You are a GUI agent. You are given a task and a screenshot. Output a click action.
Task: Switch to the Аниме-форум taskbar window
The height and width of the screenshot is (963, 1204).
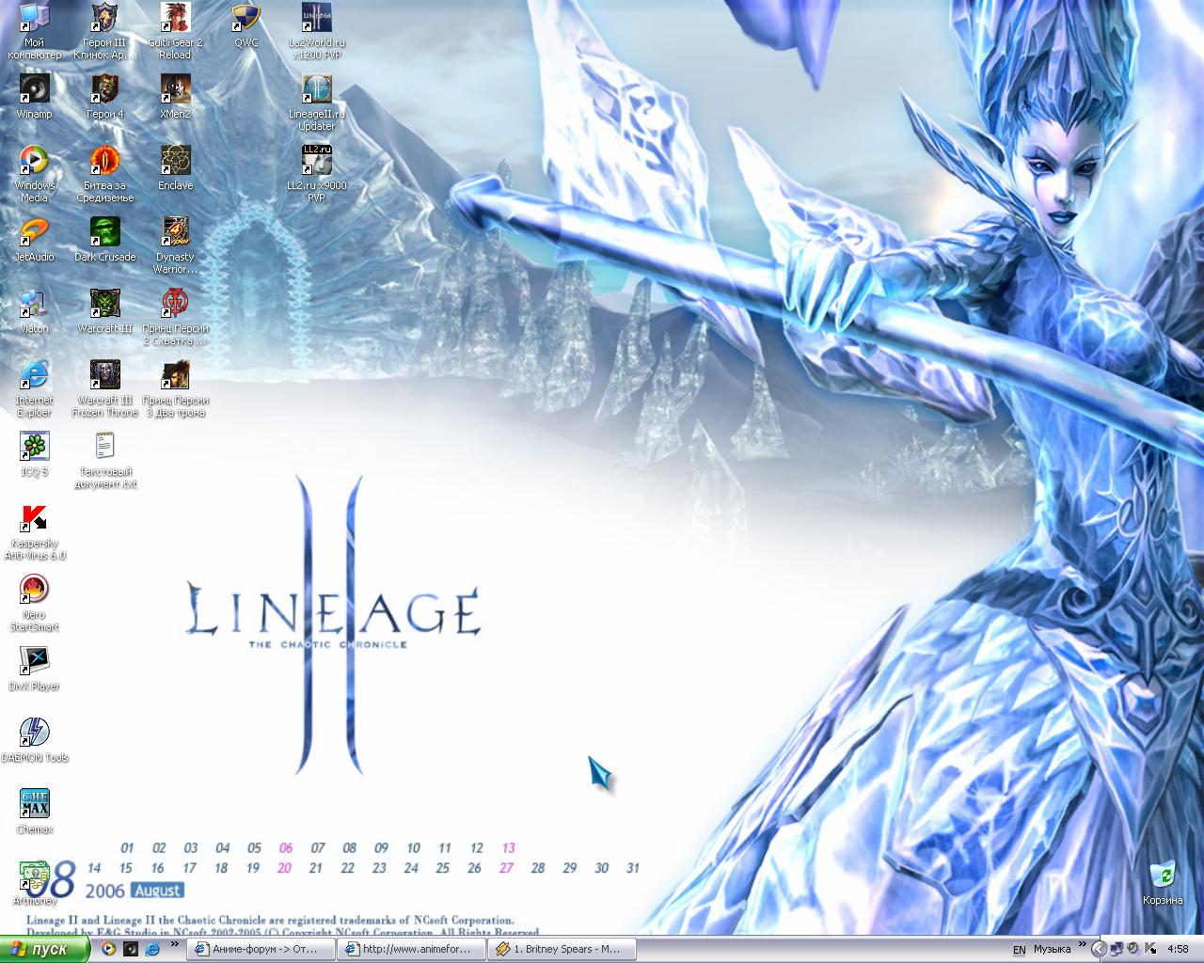point(261,949)
